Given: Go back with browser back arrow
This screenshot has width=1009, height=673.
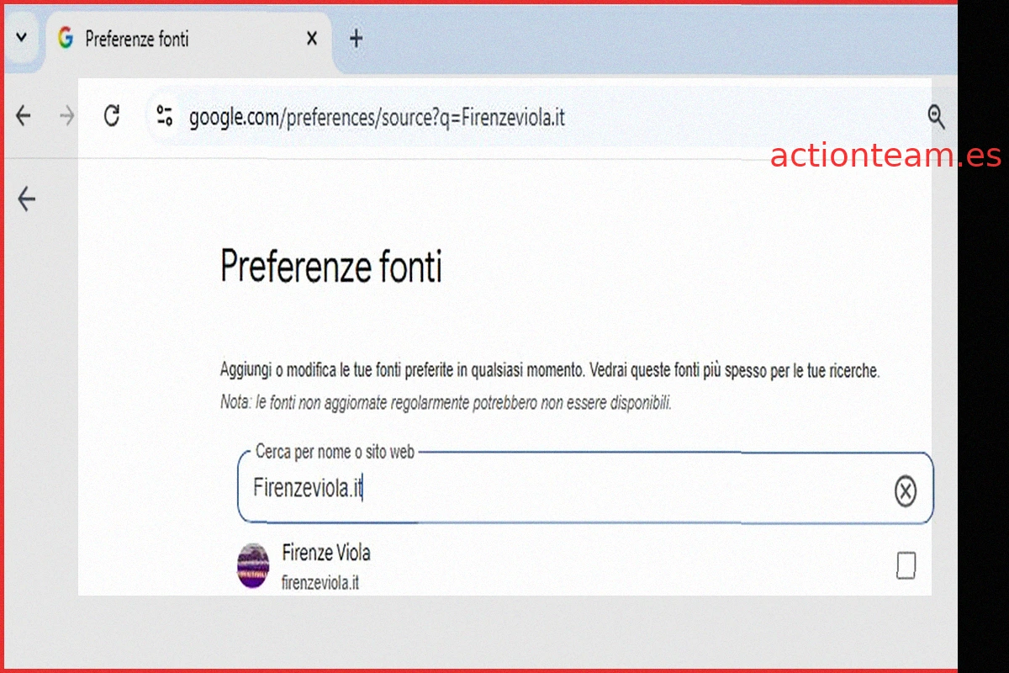Looking at the screenshot, I should pos(24,116).
